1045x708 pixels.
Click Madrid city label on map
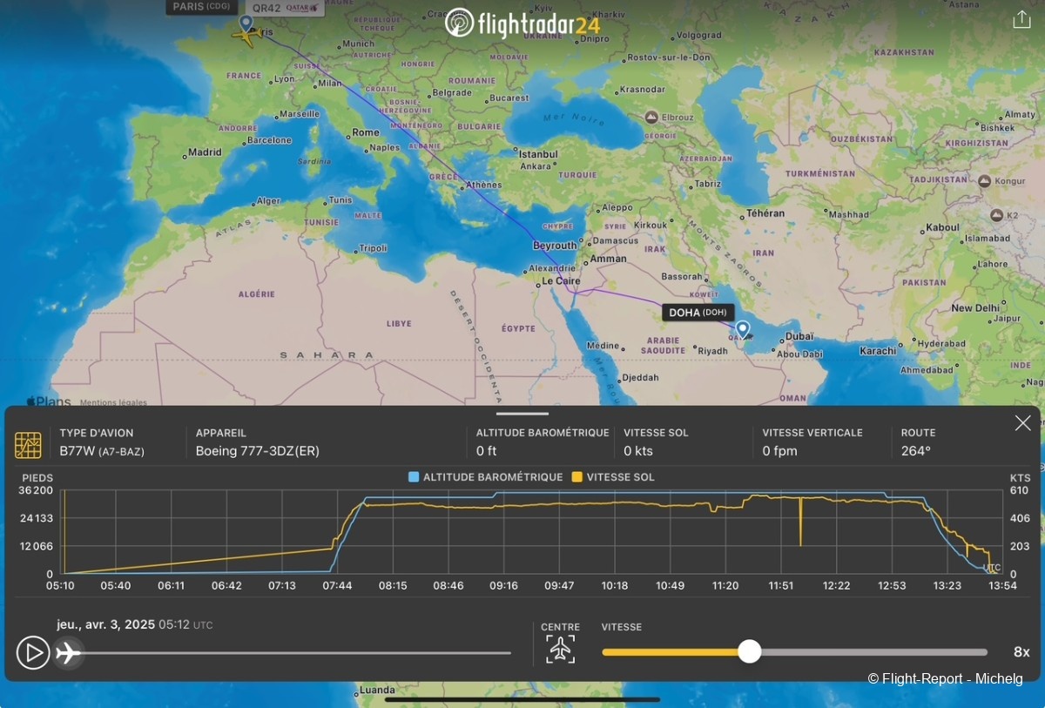click(x=206, y=152)
